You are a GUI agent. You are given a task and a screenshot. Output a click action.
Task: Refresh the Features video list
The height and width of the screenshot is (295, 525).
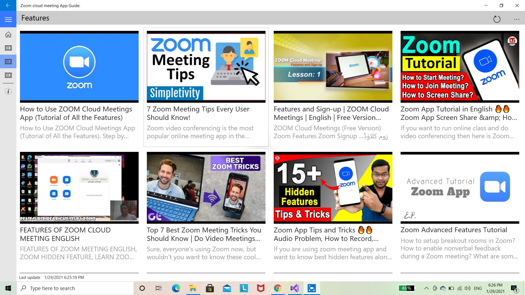click(497, 19)
